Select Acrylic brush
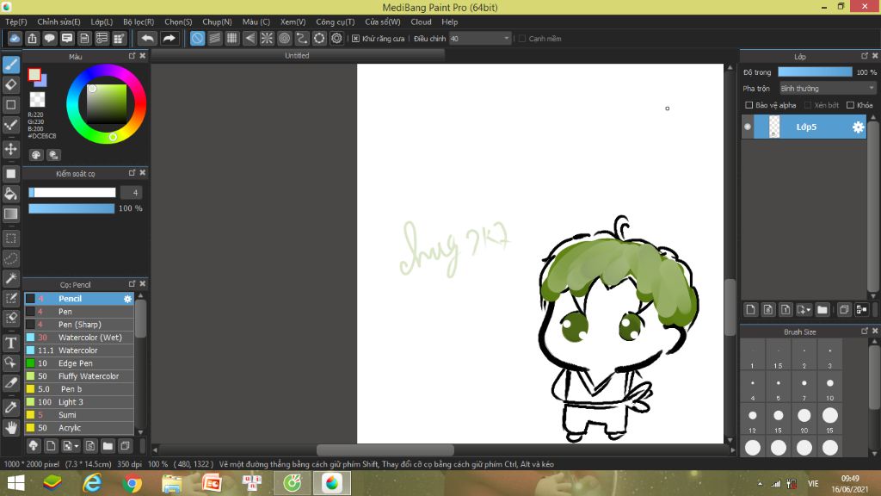The width and height of the screenshot is (881, 496). (78, 428)
